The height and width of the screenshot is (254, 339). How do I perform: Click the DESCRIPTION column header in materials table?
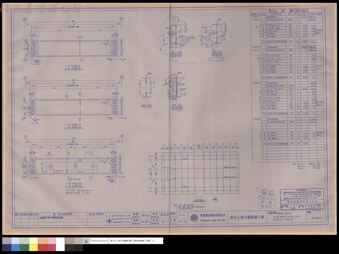point(276,14)
